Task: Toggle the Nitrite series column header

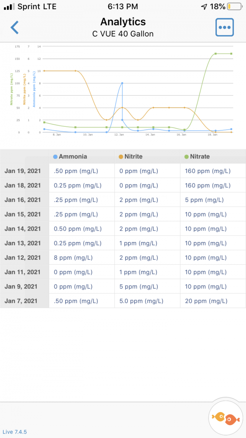Action: [x=133, y=157]
